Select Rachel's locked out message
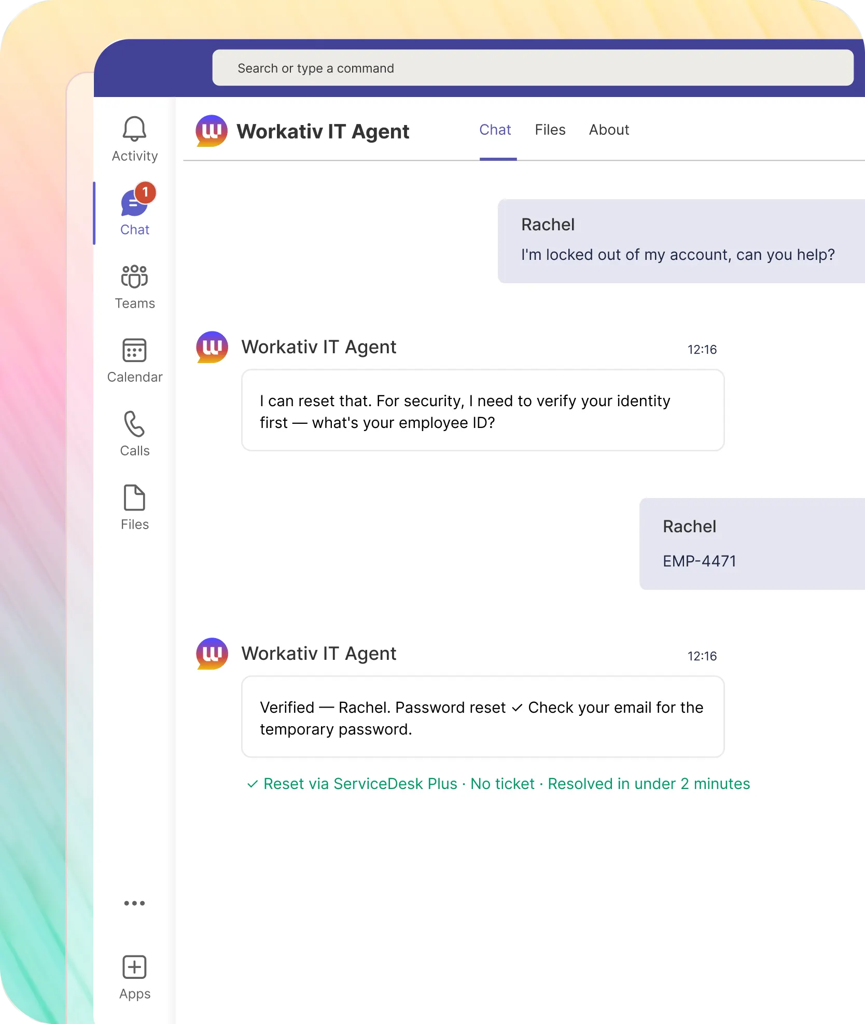The image size is (865, 1024). pos(681,241)
